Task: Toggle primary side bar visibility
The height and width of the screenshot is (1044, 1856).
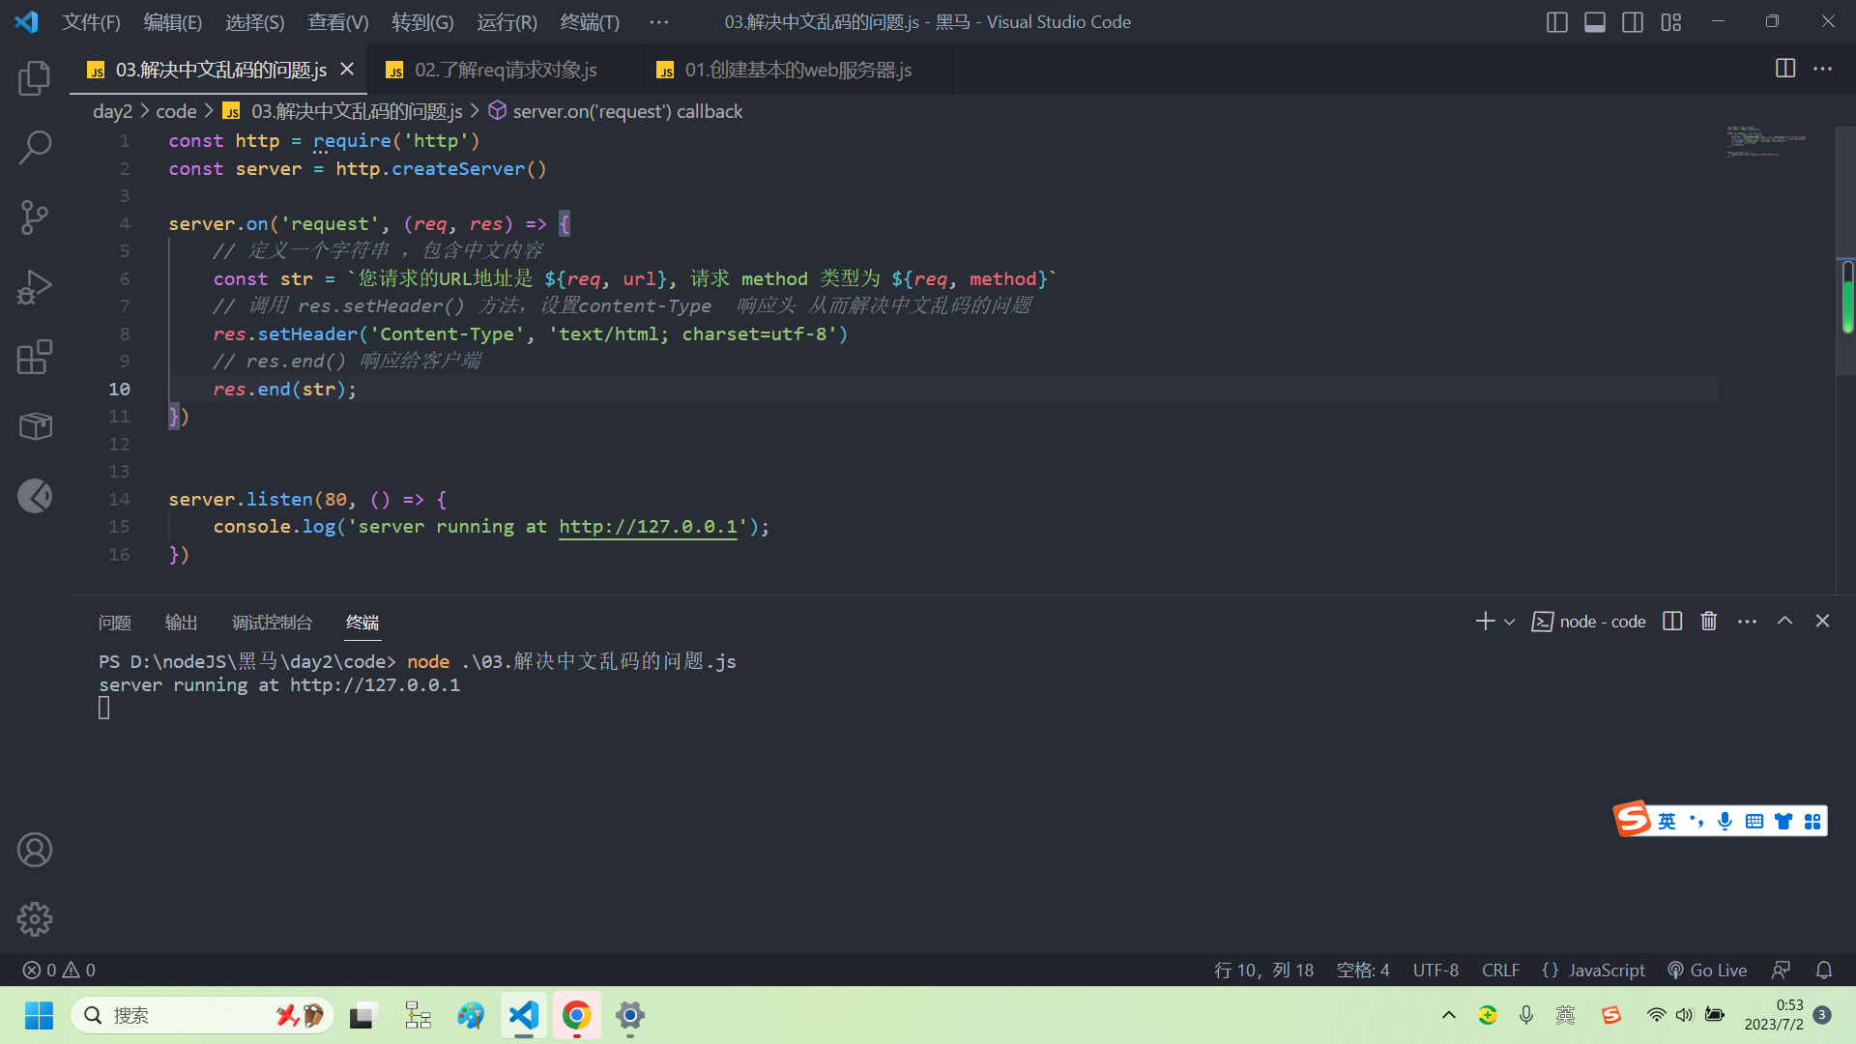Action: (x=1556, y=21)
